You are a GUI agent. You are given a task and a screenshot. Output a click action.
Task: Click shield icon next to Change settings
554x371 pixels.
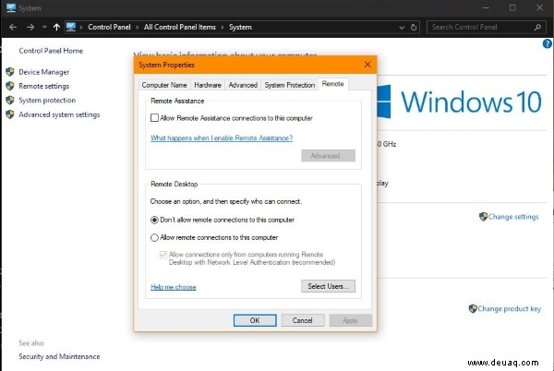(483, 216)
